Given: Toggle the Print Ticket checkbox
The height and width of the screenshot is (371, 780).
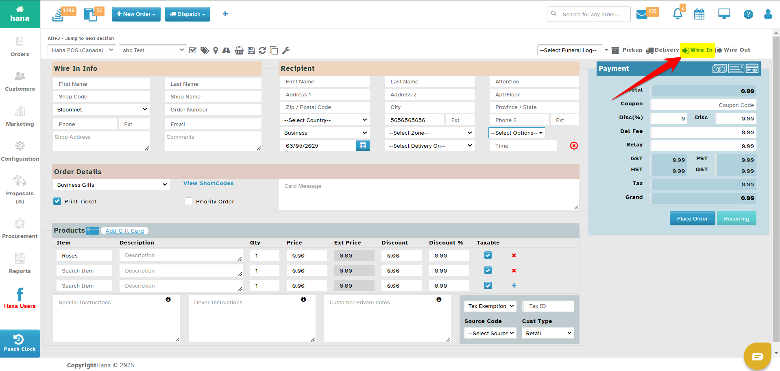Looking at the screenshot, I should pyautogui.click(x=57, y=201).
